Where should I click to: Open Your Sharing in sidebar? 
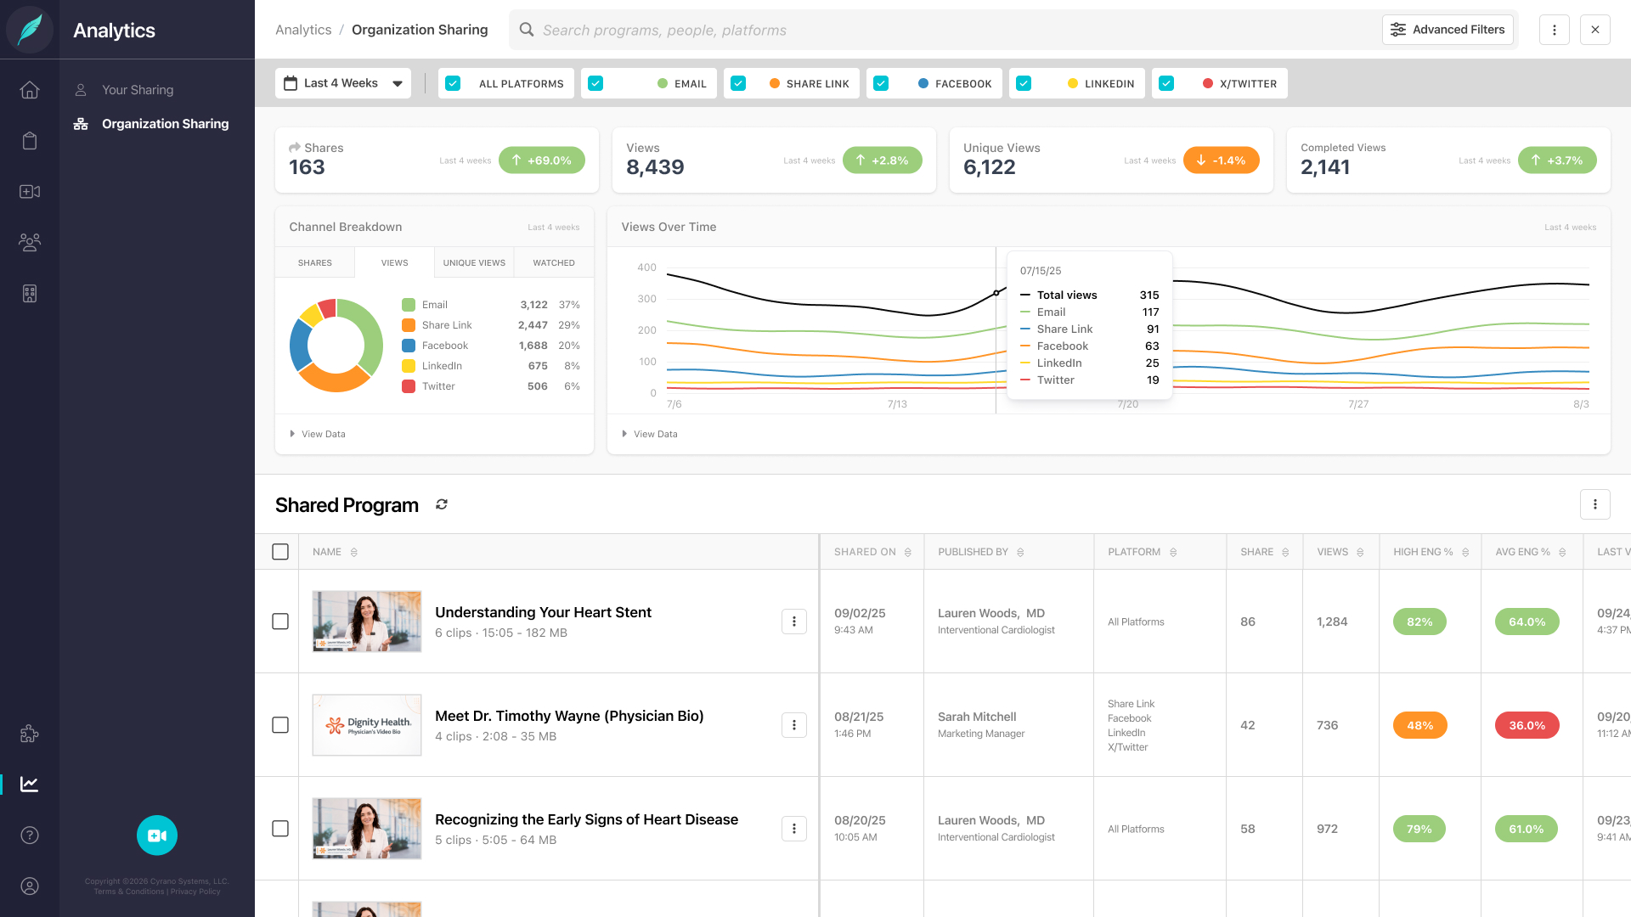pos(138,90)
